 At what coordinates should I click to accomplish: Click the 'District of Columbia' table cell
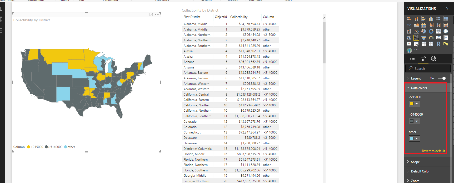[197, 149]
